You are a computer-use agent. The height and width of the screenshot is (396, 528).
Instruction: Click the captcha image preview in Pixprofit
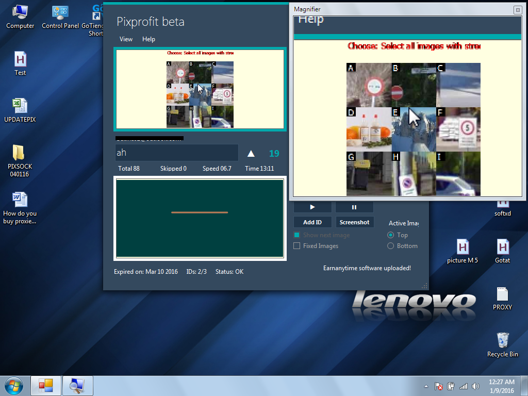click(x=200, y=89)
